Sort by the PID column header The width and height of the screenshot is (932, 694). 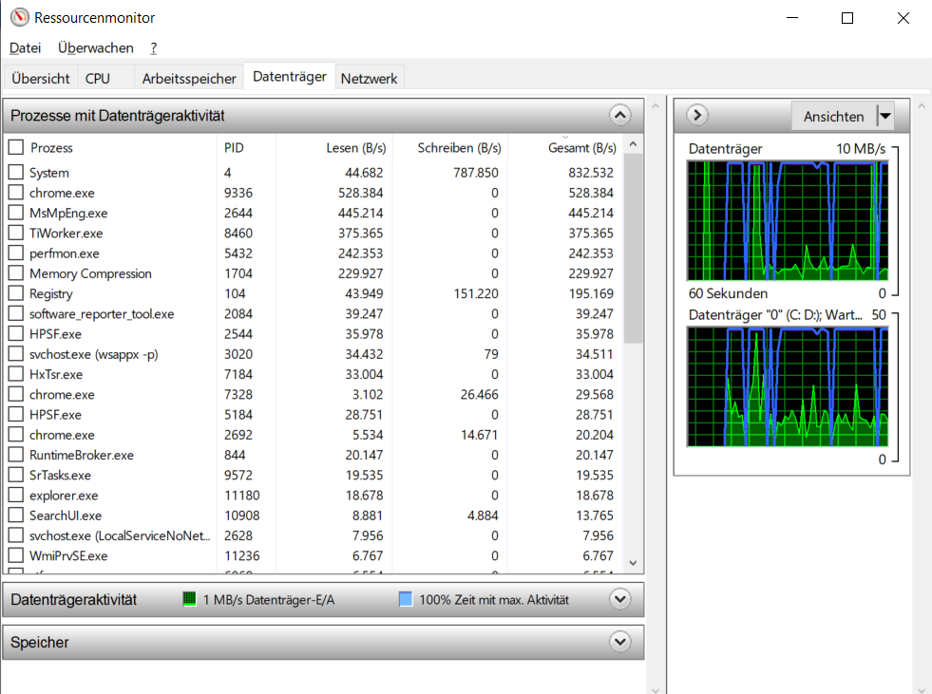pyautogui.click(x=235, y=148)
